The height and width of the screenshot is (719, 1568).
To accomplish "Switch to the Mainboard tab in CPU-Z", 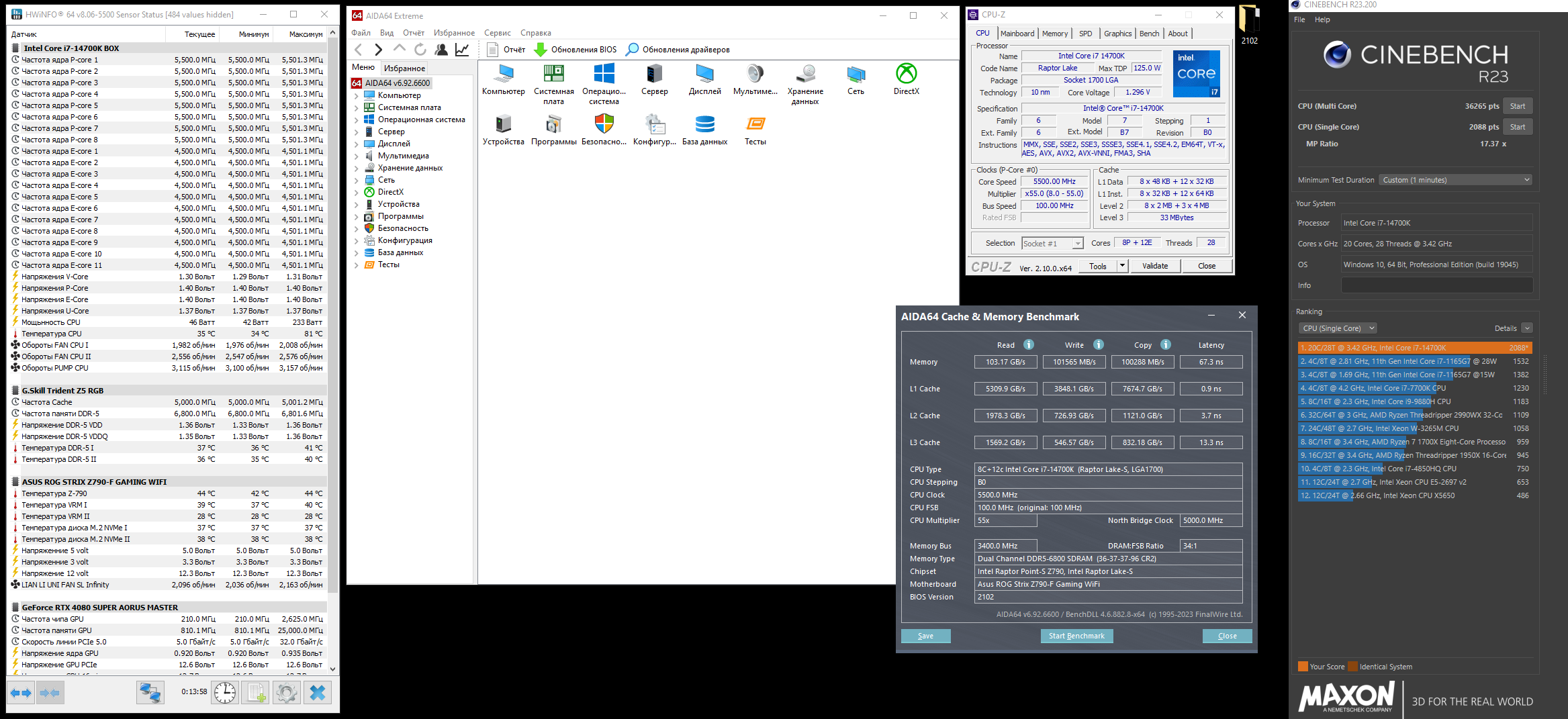I will point(1017,34).
